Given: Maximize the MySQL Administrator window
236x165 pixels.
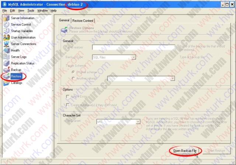Looking at the screenshot, I should (227, 4).
